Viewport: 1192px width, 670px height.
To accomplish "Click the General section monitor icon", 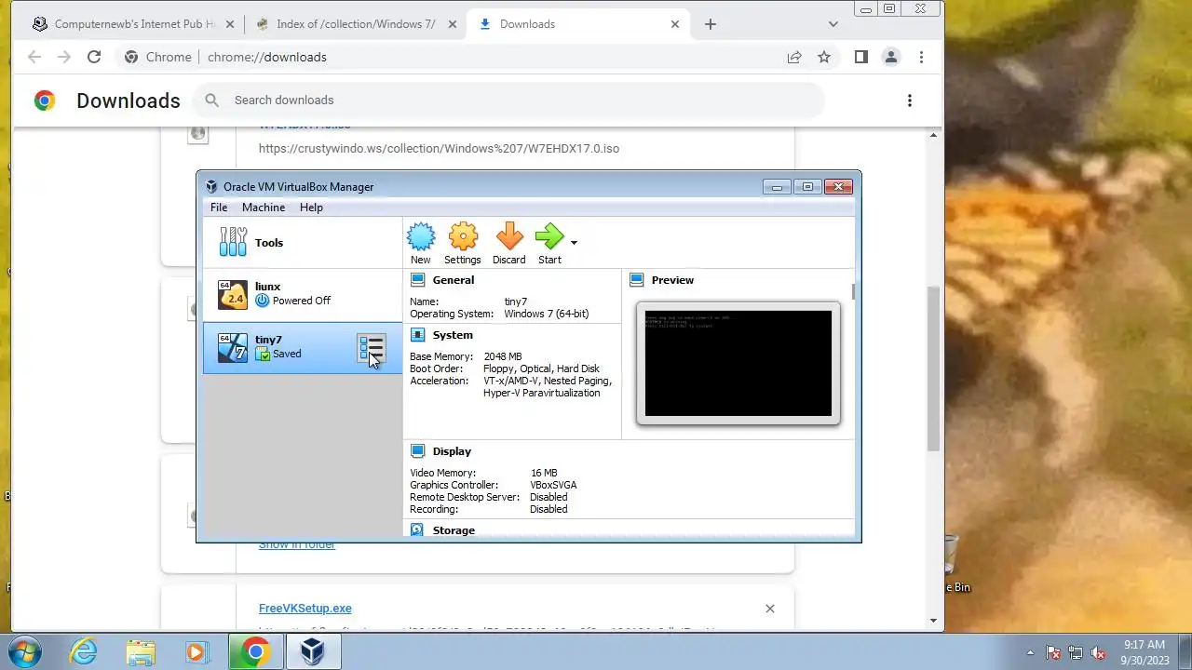I will point(417,280).
